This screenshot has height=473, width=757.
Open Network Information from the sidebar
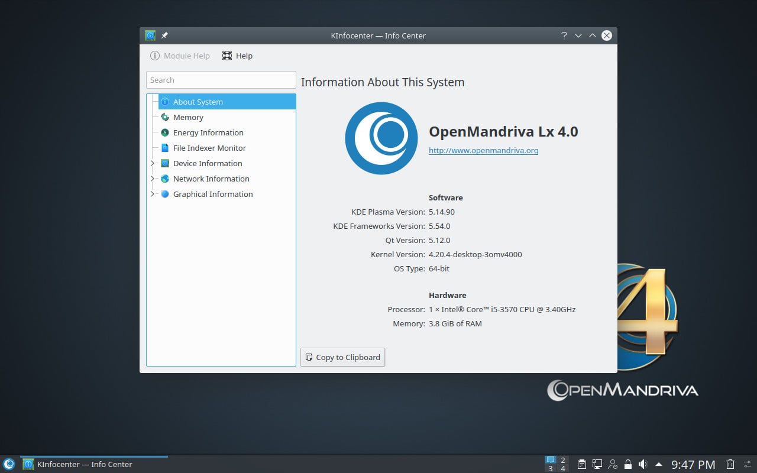point(164,179)
